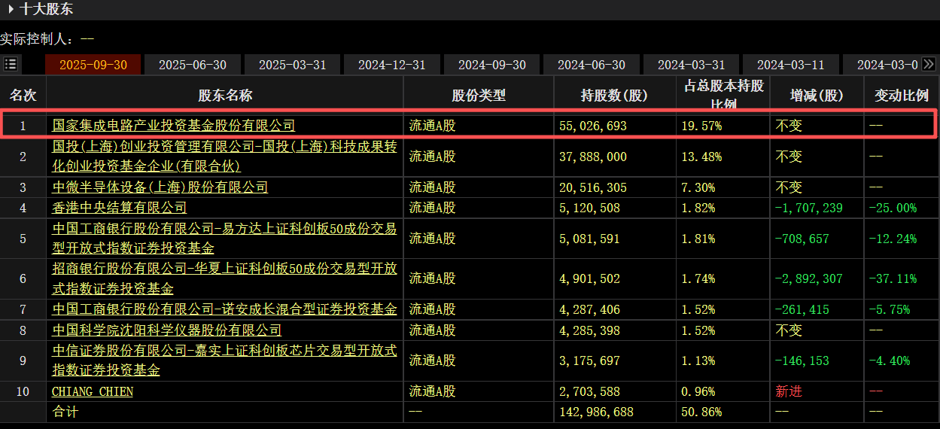Click the 持股数(股) column header

[614, 96]
